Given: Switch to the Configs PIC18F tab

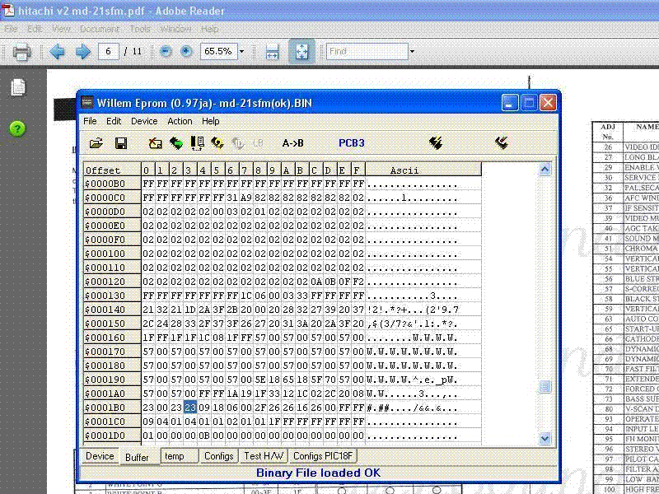Looking at the screenshot, I should tap(323, 456).
